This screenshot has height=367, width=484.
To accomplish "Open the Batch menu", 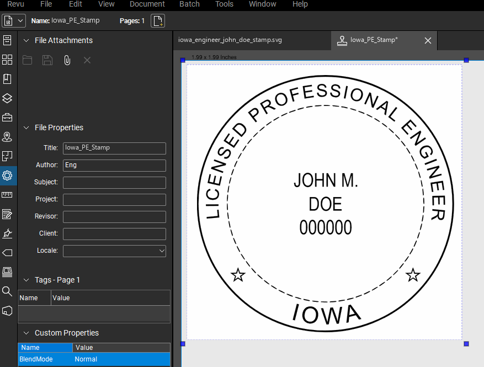I will tap(189, 4).
